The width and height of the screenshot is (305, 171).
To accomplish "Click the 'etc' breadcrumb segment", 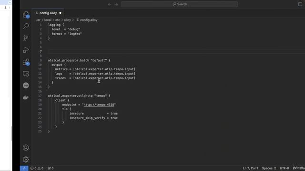I will [58, 20].
